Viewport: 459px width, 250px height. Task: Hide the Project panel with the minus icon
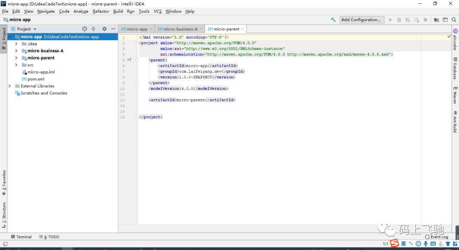[113, 29]
